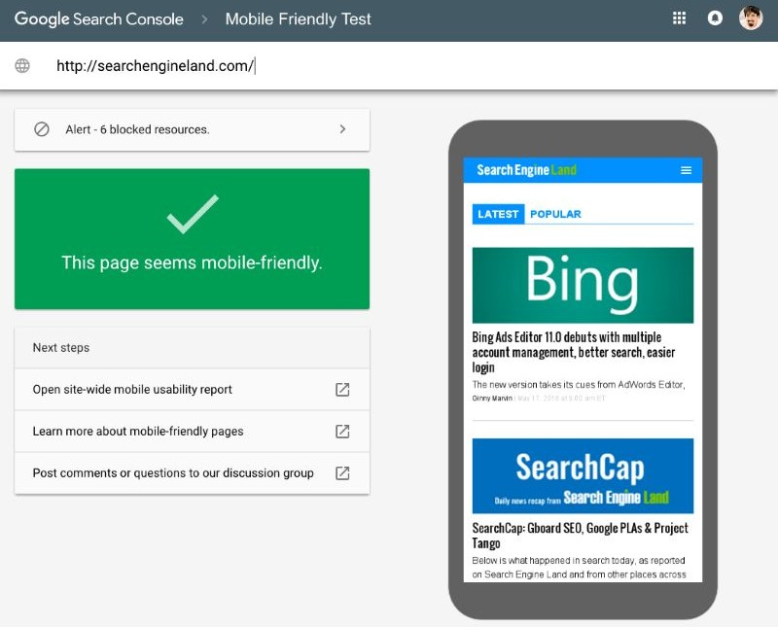Click the breadcrumb chevron separator

pos(204,19)
